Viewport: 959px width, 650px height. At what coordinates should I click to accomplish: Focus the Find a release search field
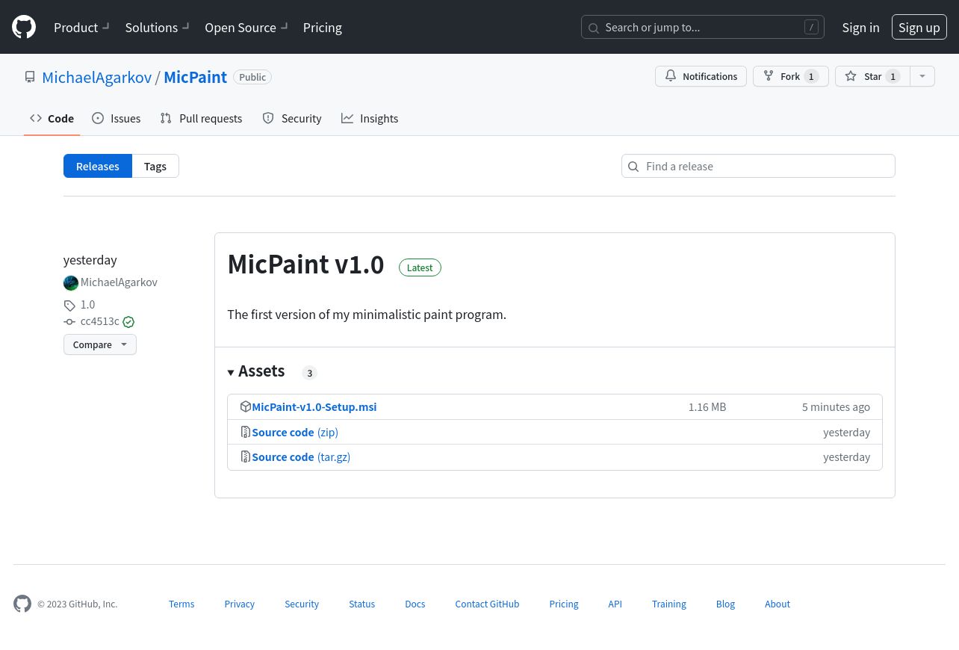[758, 166]
